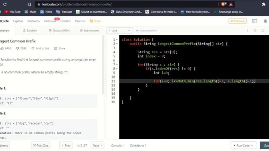Open browser extensions puzzle icon
This screenshot has width=269, height=151.
pos(264,5)
